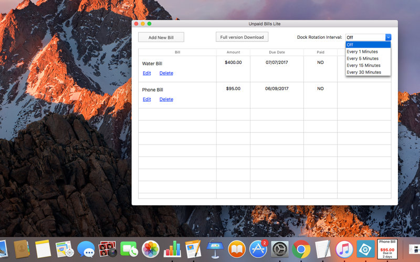
Task: Open iBooks in the dock
Action: [237, 249]
